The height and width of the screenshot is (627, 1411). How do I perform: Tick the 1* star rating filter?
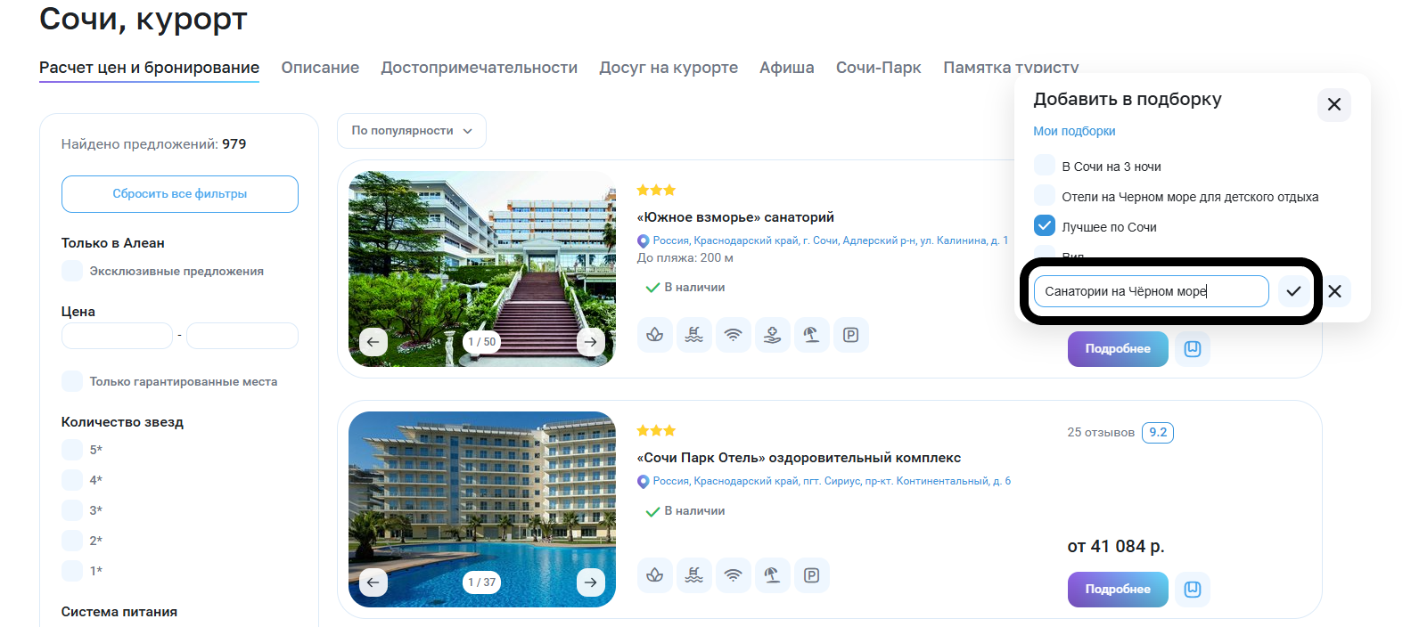tap(72, 571)
